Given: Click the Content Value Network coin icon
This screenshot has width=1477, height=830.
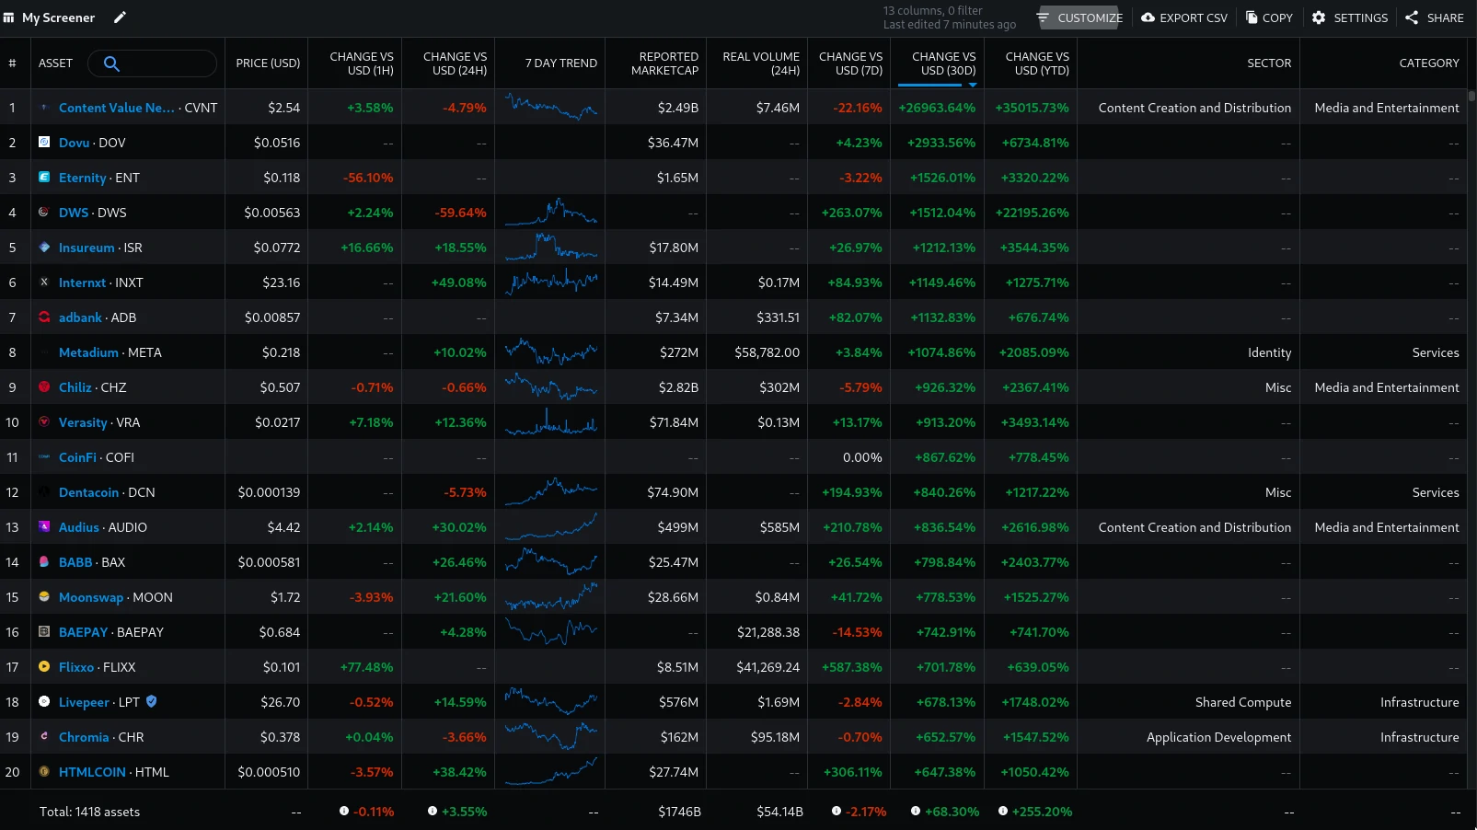Looking at the screenshot, I should tap(44, 108).
